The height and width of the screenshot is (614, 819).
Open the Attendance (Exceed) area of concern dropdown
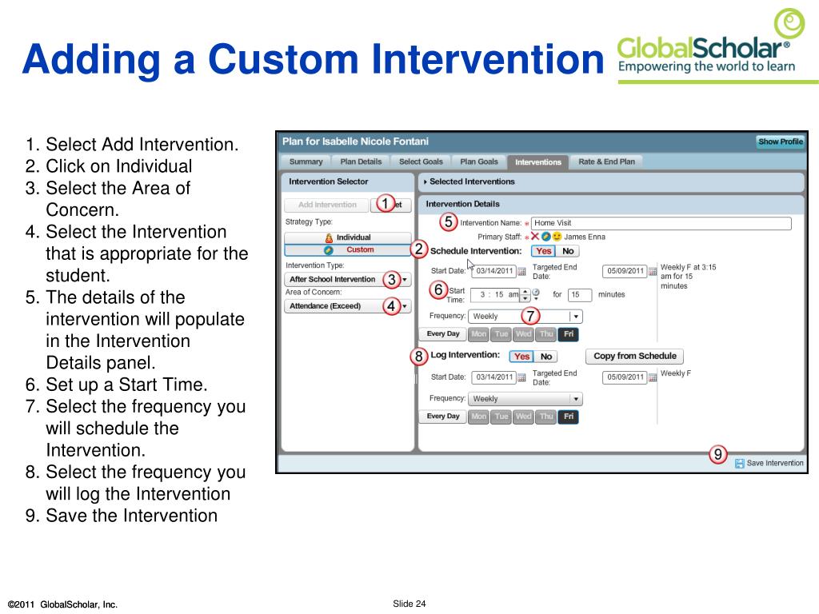point(348,306)
